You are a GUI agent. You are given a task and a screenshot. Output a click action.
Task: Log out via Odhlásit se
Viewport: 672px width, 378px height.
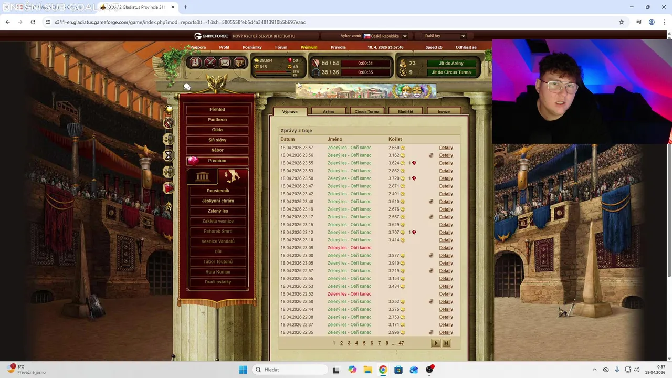click(466, 47)
